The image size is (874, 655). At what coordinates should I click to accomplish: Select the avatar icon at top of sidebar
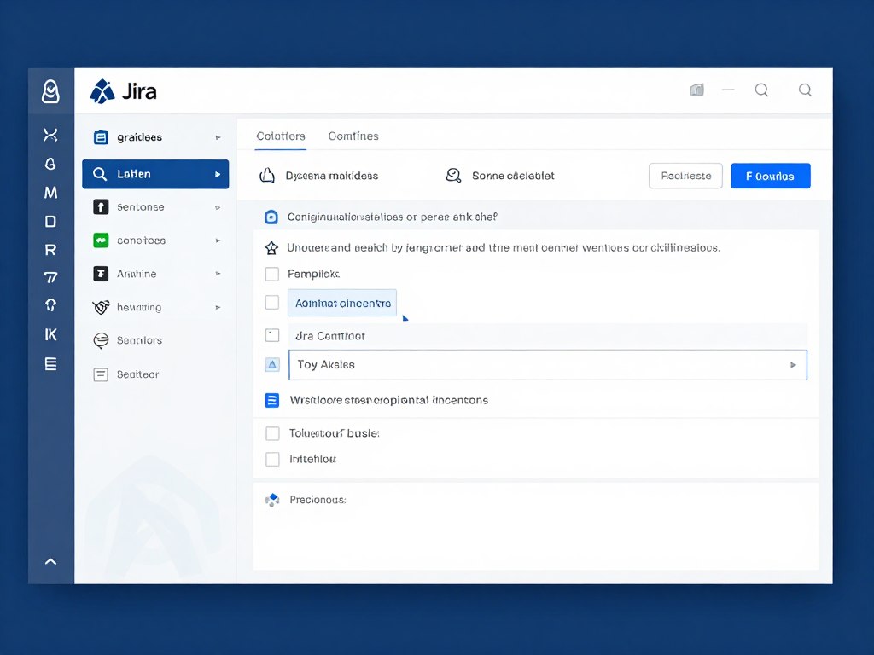(x=50, y=90)
